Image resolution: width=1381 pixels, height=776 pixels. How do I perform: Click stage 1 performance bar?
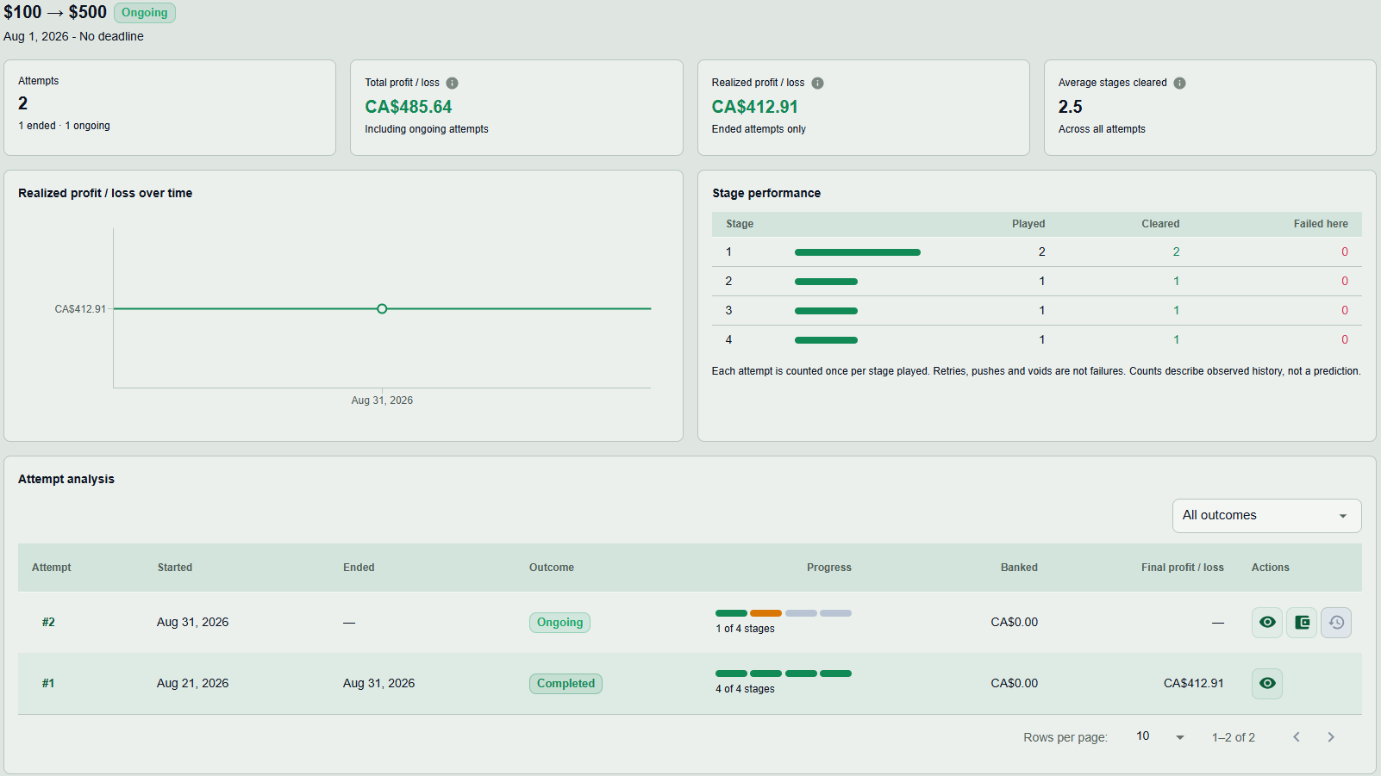click(858, 252)
